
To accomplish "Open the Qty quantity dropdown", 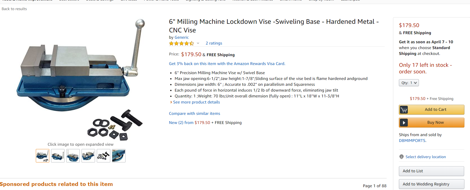I will (409, 83).
